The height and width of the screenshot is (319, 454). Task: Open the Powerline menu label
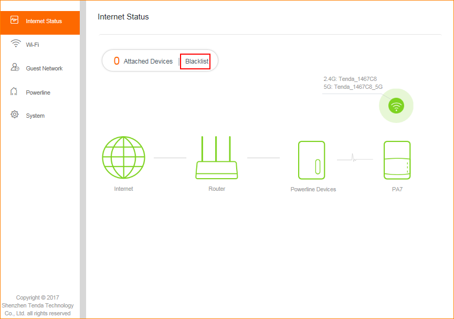(38, 92)
